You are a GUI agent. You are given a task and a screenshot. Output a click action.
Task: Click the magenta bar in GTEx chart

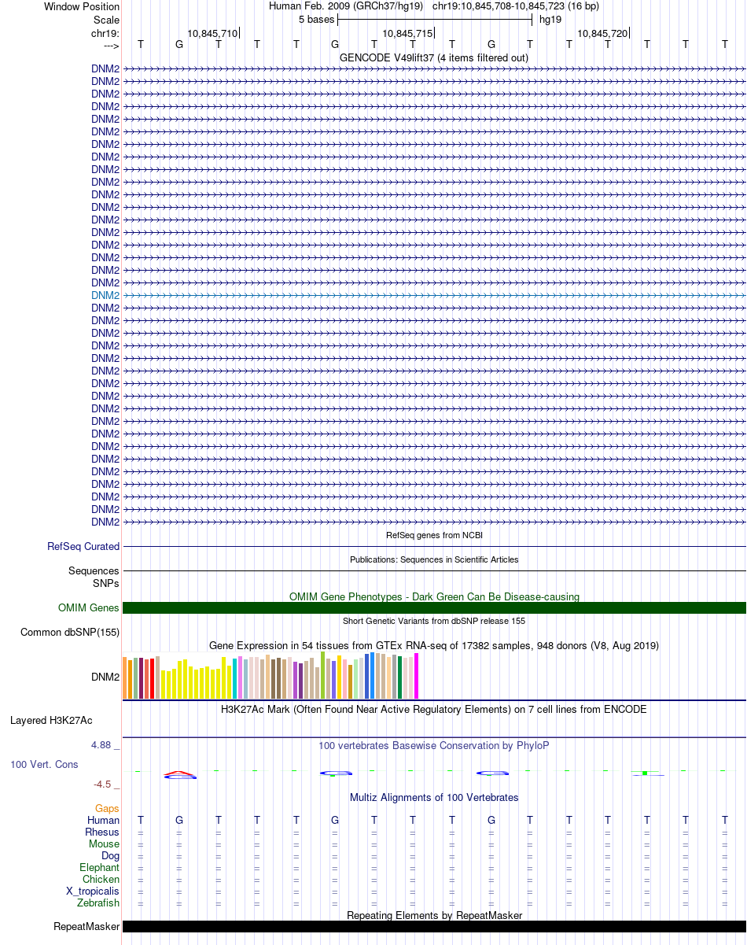[x=417, y=676]
